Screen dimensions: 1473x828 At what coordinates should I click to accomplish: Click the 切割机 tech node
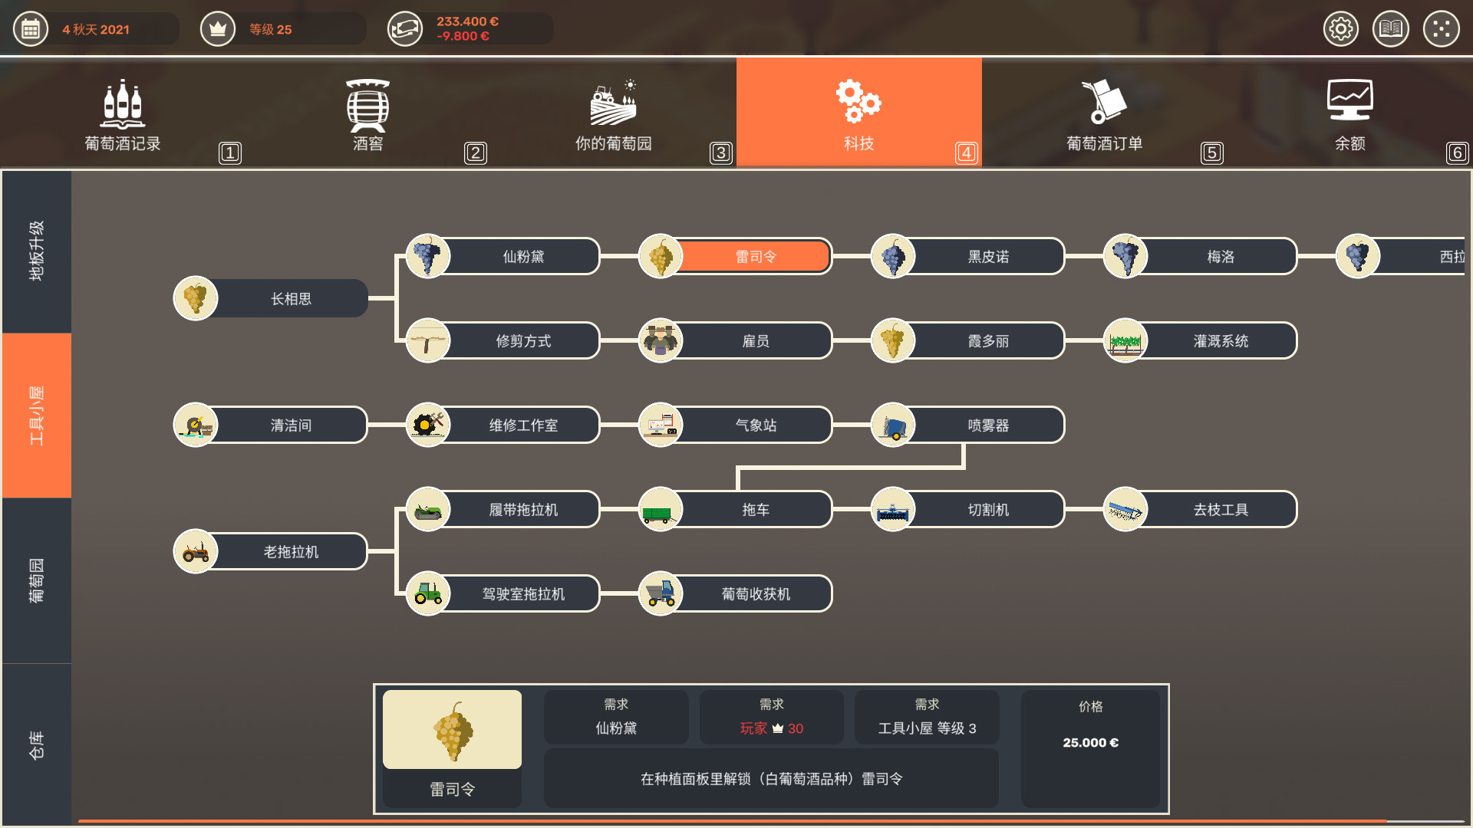point(969,509)
